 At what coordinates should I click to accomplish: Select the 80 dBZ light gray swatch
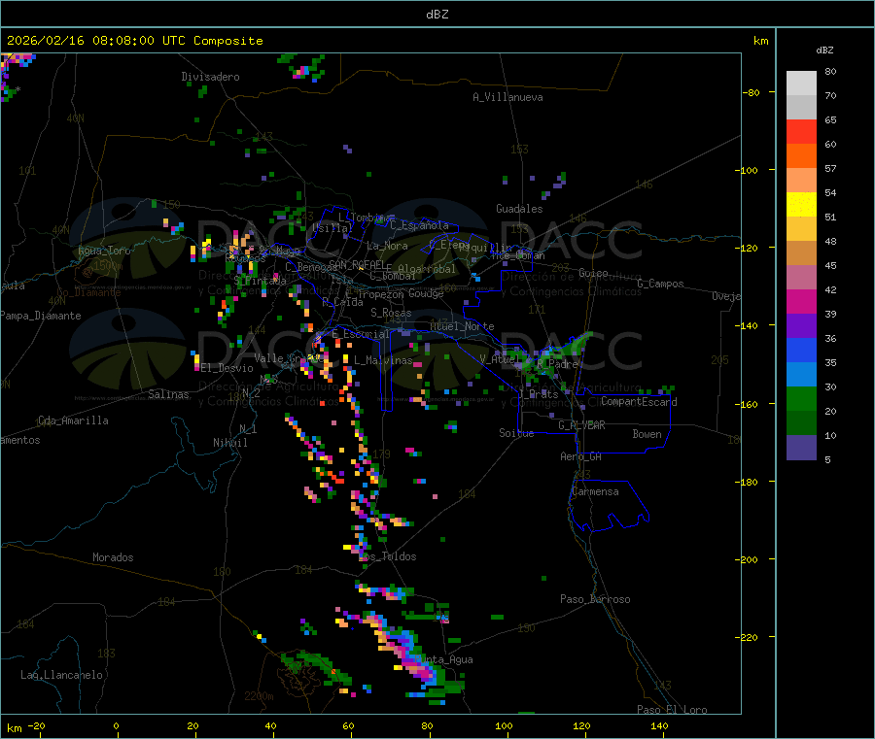coord(801,84)
